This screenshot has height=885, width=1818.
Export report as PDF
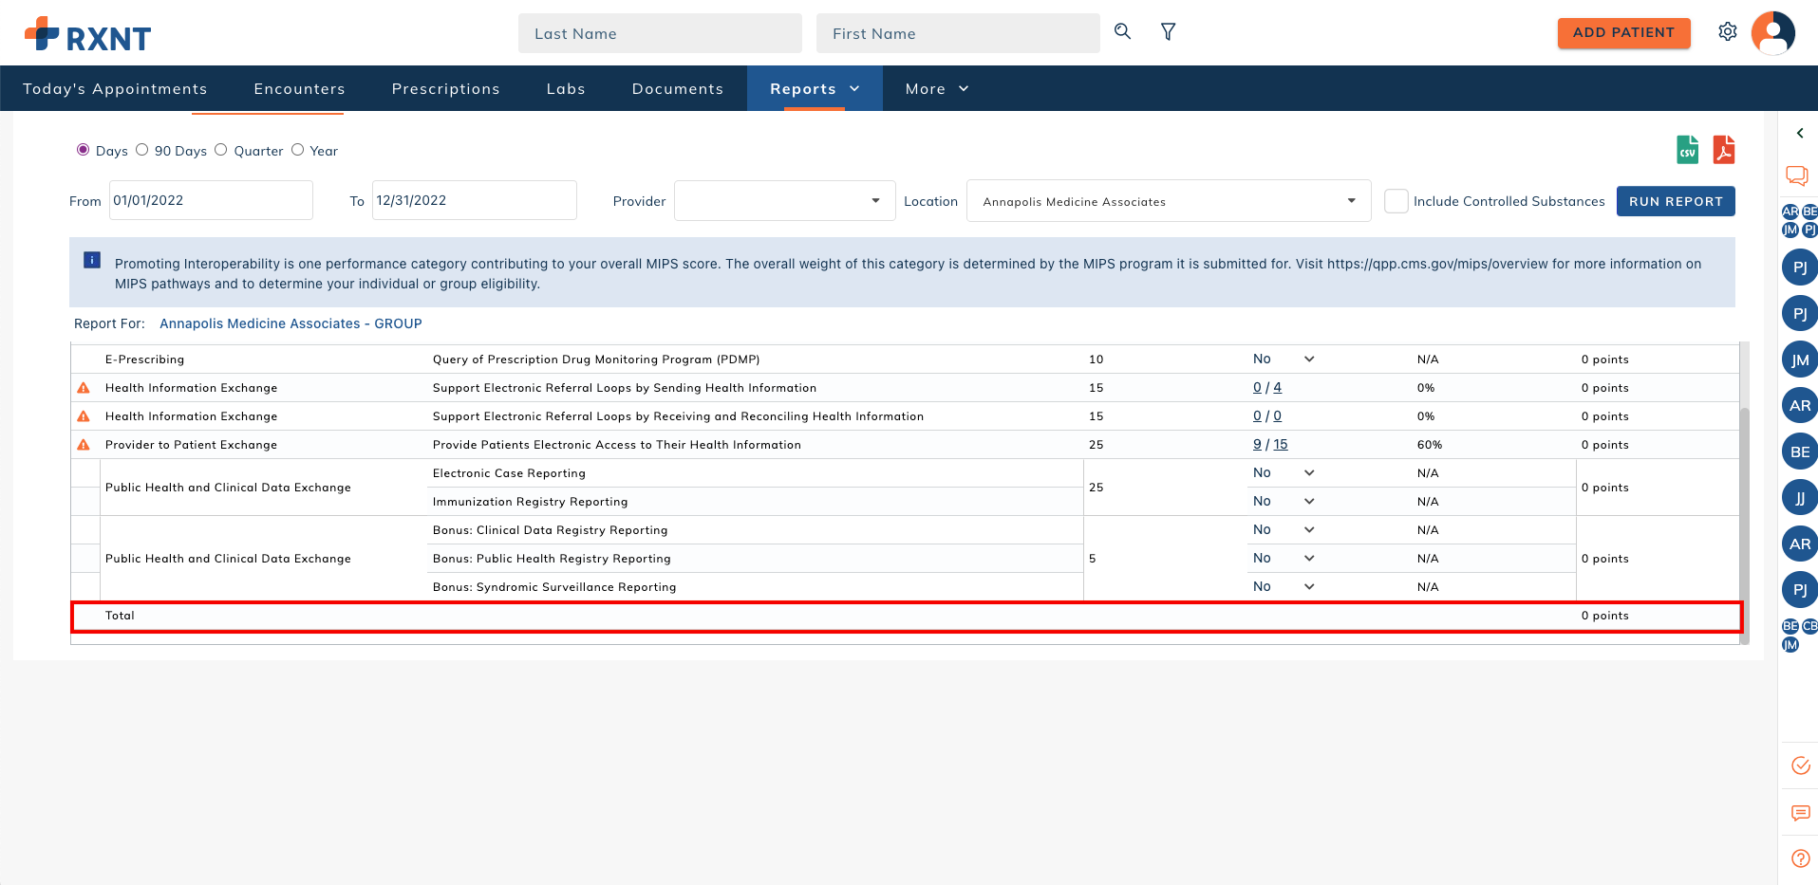click(1724, 150)
